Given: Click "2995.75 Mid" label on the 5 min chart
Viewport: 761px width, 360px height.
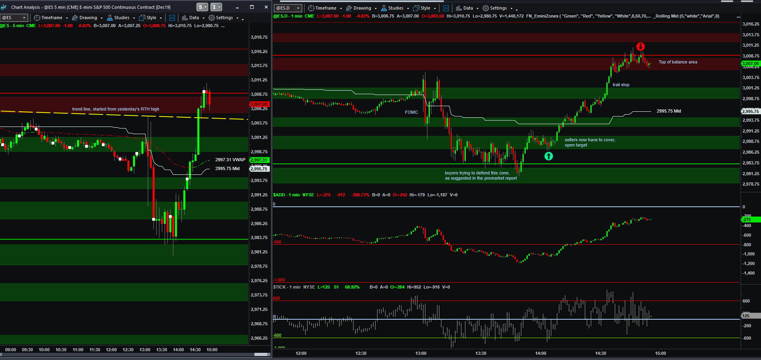Looking at the screenshot, I should (227, 168).
